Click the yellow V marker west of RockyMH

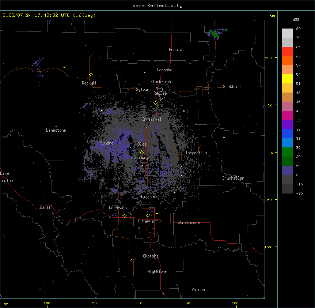click(64, 67)
